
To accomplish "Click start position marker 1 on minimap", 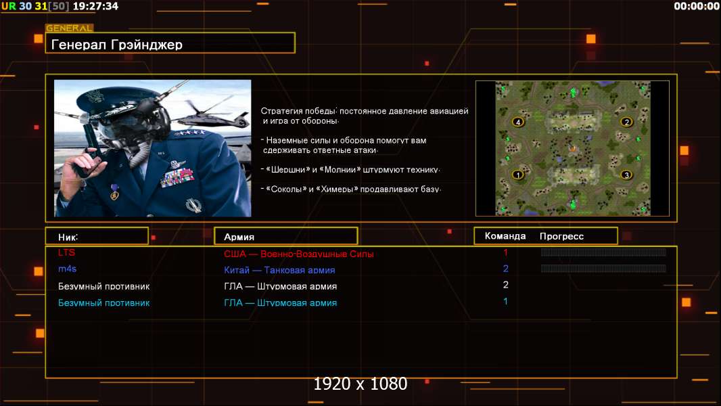I will 518,175.
